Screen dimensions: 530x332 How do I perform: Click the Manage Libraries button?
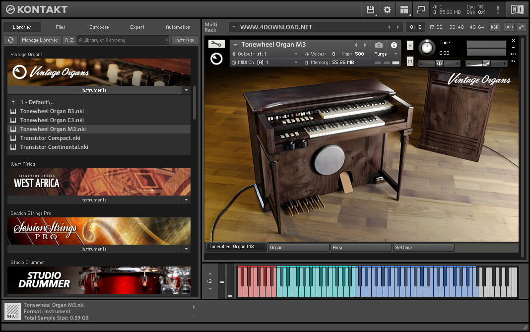click(40, 40)
